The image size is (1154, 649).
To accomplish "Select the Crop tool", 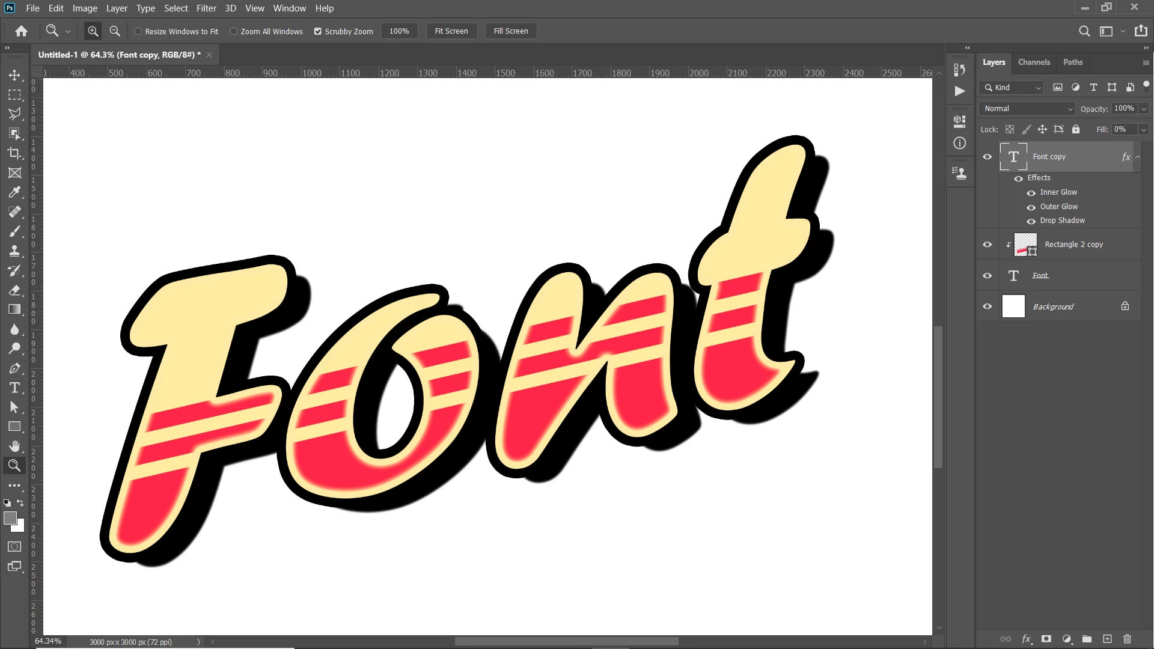I will [x=14, y=153].
